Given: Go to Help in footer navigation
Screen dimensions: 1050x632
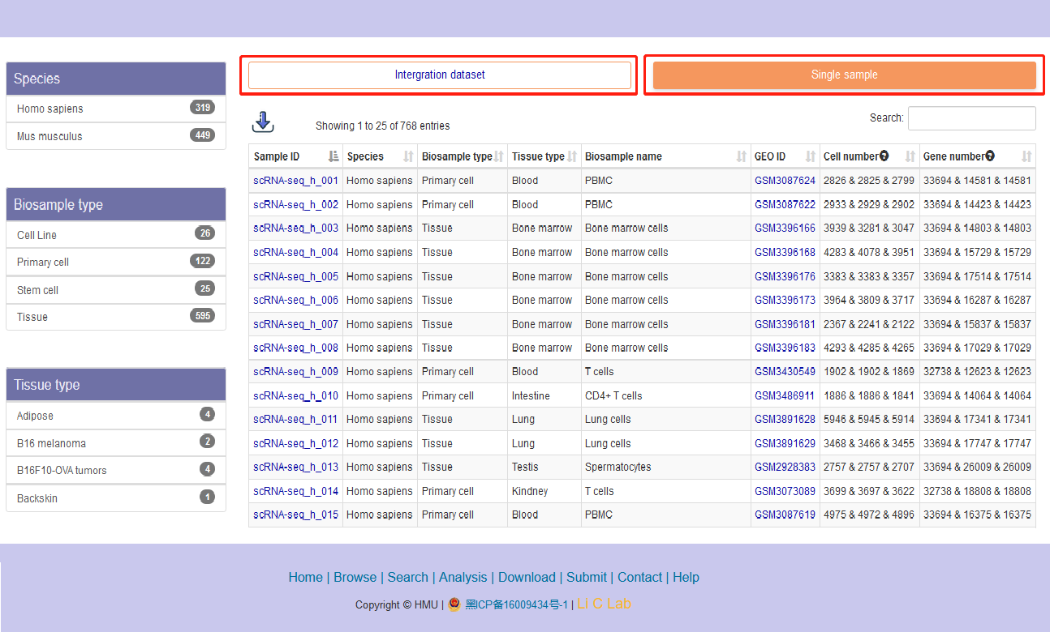Looking at the screenshot, I should pyautogui.click(x=686, y=578).
